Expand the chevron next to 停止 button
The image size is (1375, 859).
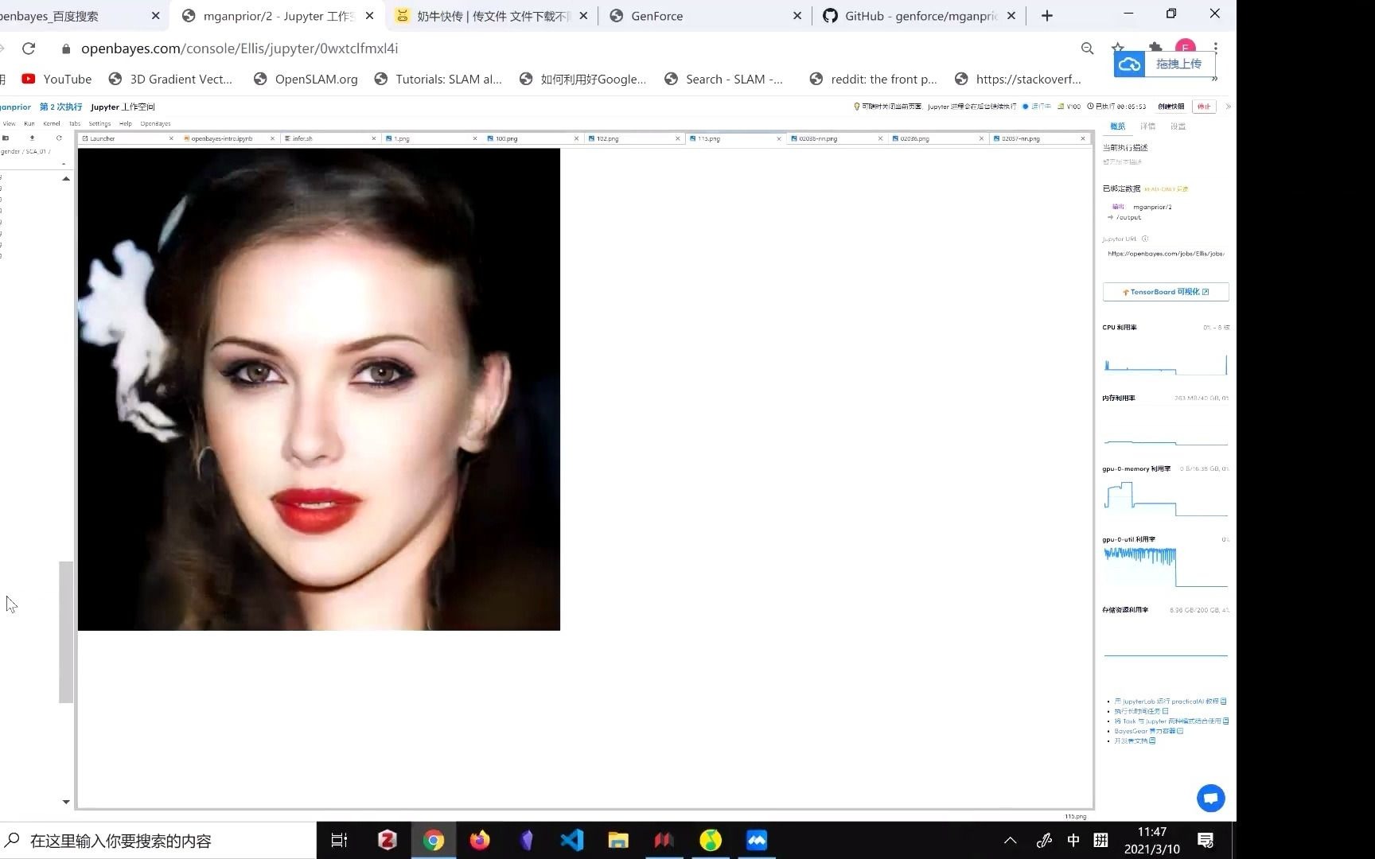click(1228, 106)
